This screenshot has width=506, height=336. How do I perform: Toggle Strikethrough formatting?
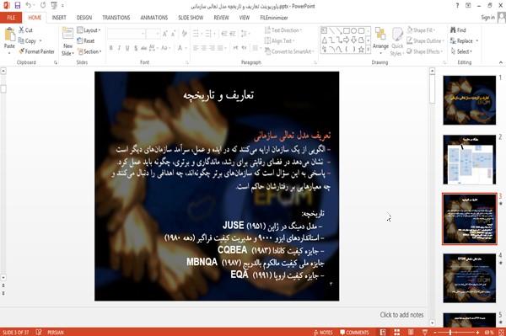(143, 48)
